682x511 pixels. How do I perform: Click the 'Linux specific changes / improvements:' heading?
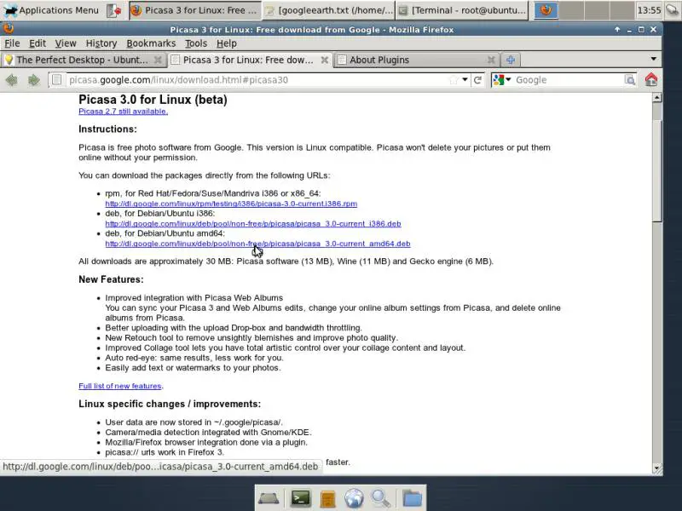170,404
